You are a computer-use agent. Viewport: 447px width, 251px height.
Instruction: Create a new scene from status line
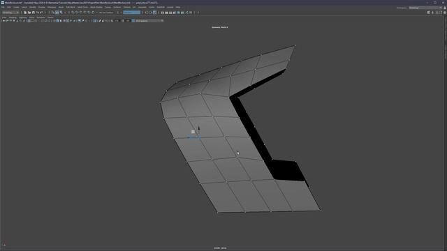(25, 13)
